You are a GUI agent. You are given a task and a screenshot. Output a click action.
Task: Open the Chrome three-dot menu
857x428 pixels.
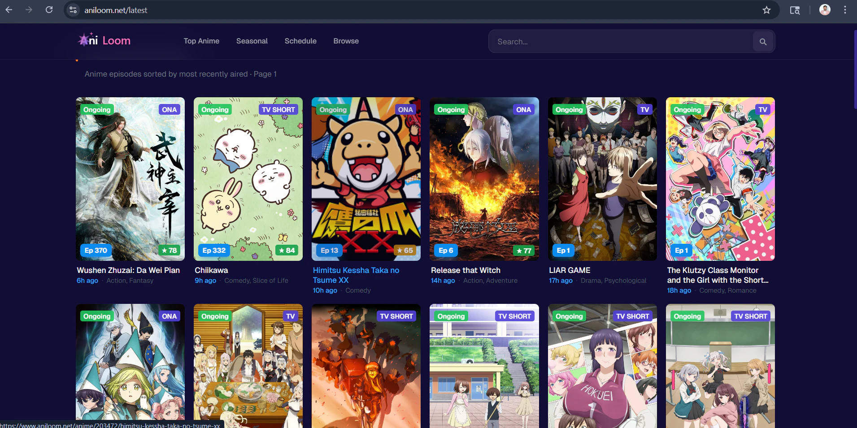pos(845,10)
